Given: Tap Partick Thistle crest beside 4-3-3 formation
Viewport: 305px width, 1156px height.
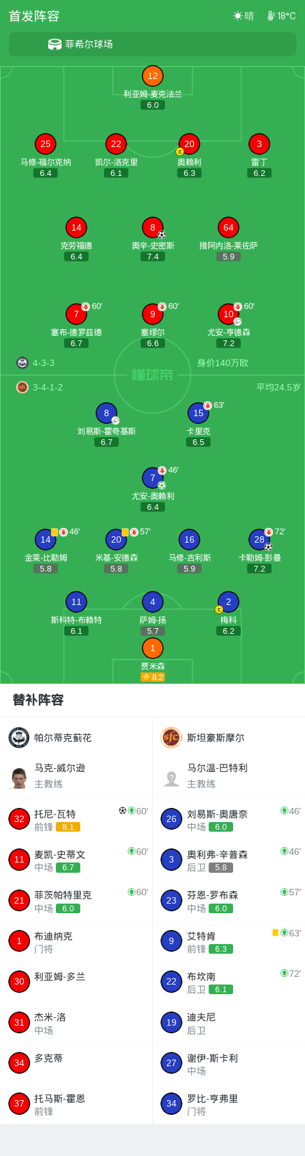Looking at the screenshot, I should tap(22, 363).
